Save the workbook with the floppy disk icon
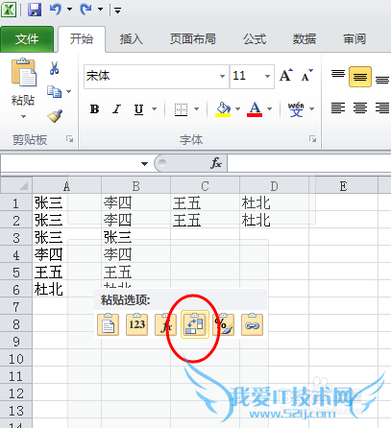 35,10
